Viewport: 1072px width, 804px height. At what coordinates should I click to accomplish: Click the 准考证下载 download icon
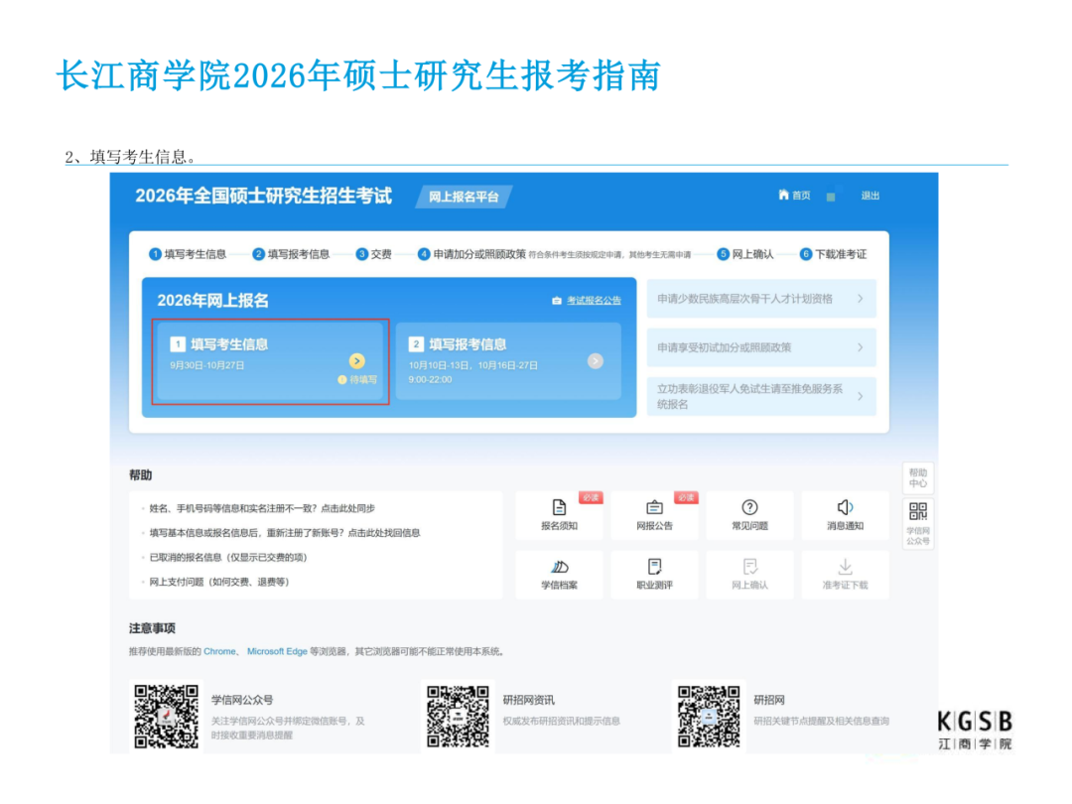pos(845,567)
